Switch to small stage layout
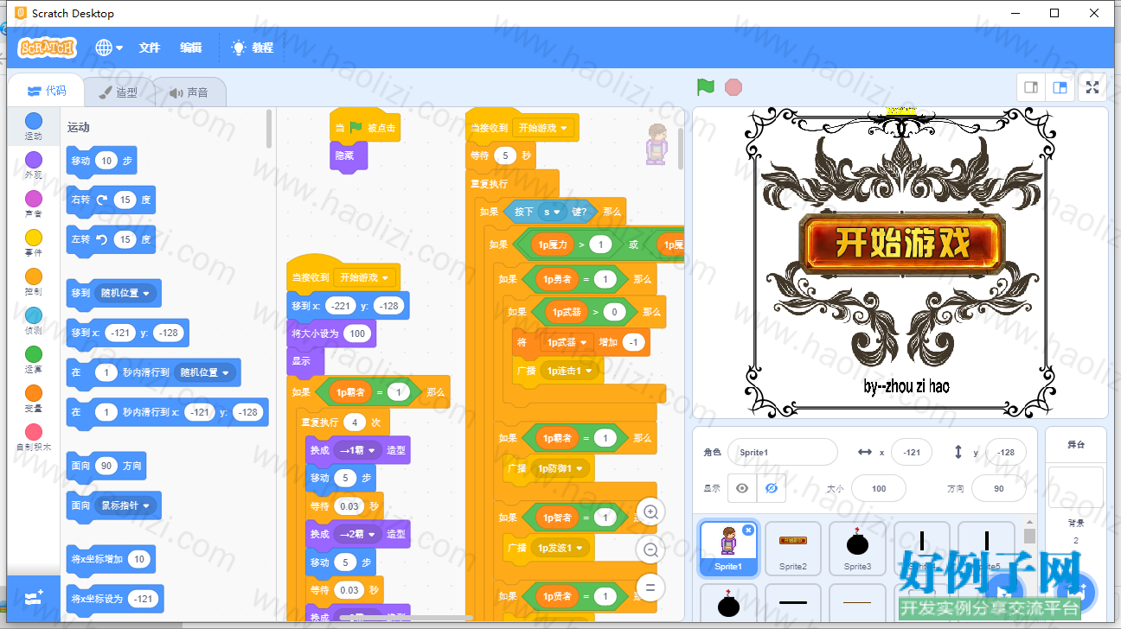The height and width of the screenshot is (629, 1121). click(x=1031, y=87)
